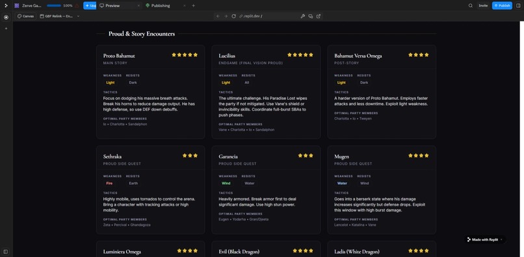Click party list Eugen • Yodarha • Gran/Djeeta
The image size is (524, 257).
point(244,219)
